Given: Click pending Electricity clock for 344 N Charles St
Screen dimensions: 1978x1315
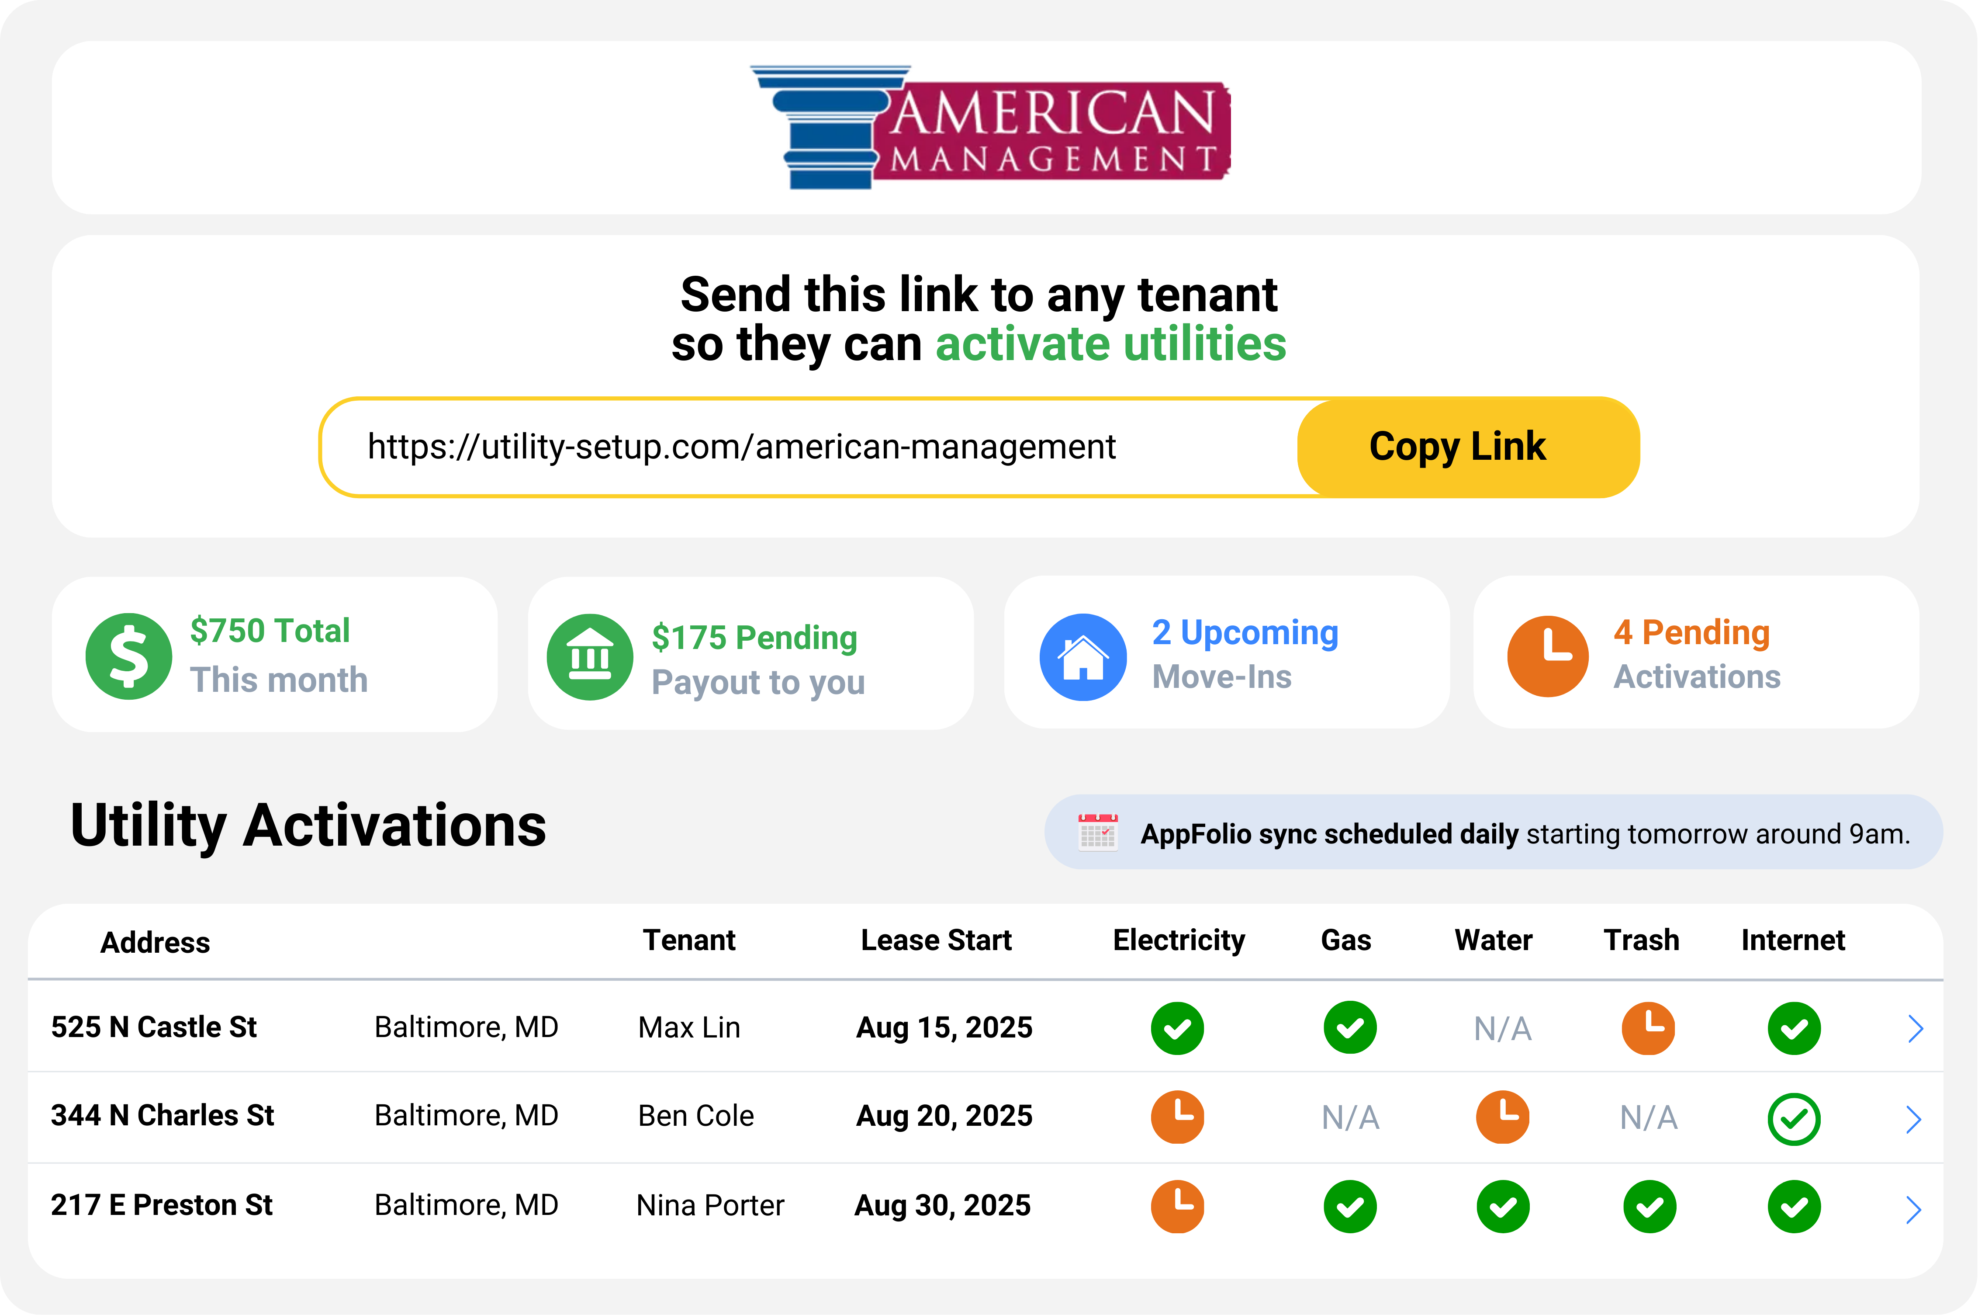Looking at the screenshot, I should [x=1178, y=1117].
